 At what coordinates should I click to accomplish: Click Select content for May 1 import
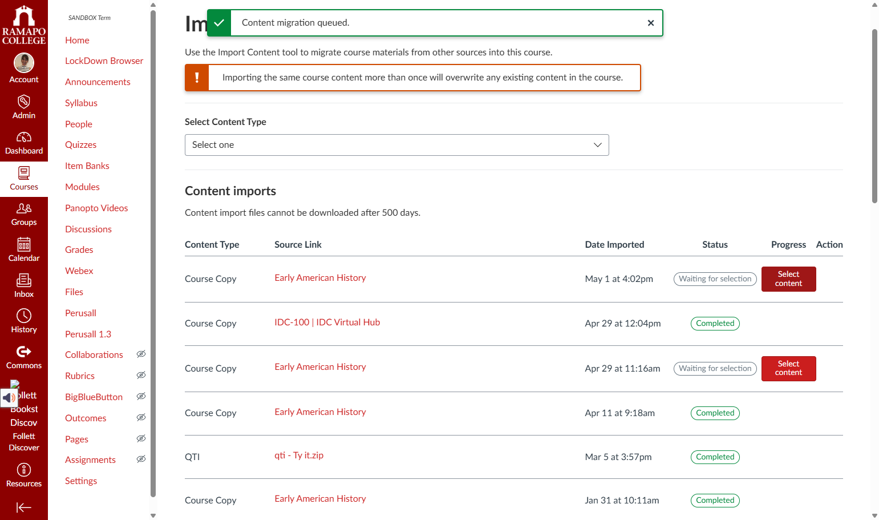click(x=788, y=279)
